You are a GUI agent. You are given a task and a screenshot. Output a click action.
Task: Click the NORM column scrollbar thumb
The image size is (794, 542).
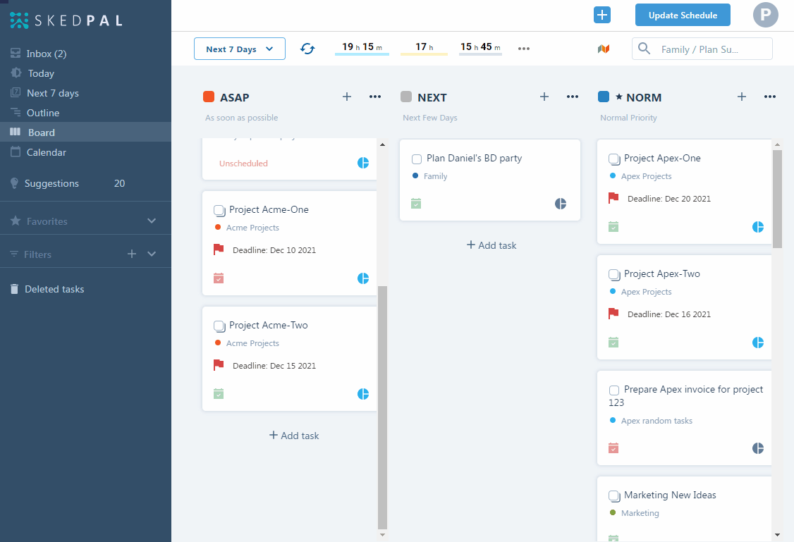coord(777,199)
